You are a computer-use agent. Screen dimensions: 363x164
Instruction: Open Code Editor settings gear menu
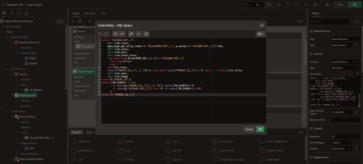(x=260, y=34)
